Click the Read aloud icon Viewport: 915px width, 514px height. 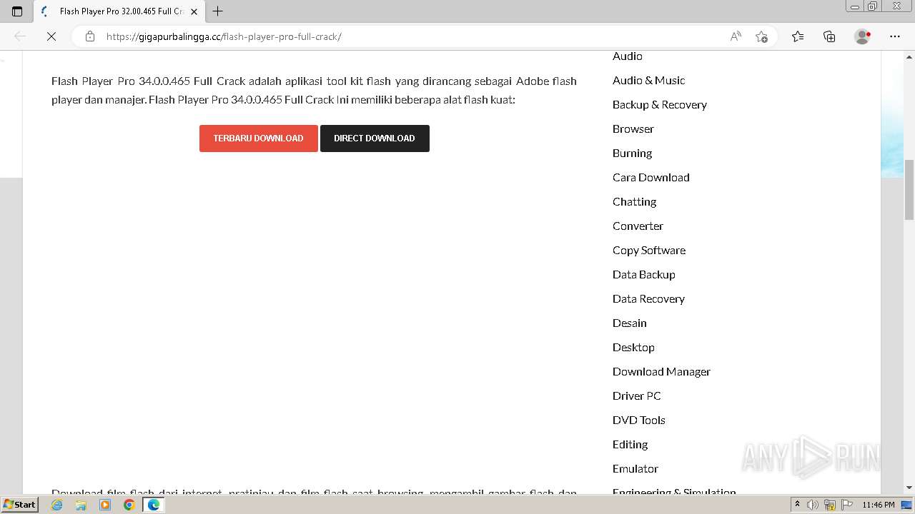(736, 36)
